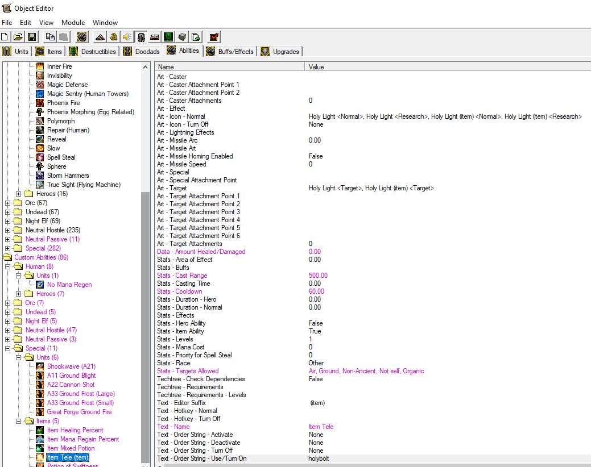Click the Item Healing Percent icon

click(x=40, y=430)
